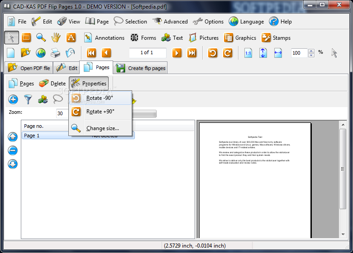This screenshot has height=253, width=353.
Task: Go to the next page
Action: pyautogui.click(x=177, y=53)
